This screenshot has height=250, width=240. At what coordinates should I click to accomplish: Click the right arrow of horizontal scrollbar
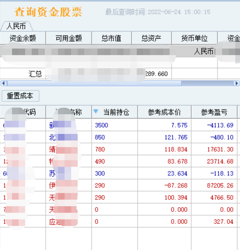[x=236, y=83]
